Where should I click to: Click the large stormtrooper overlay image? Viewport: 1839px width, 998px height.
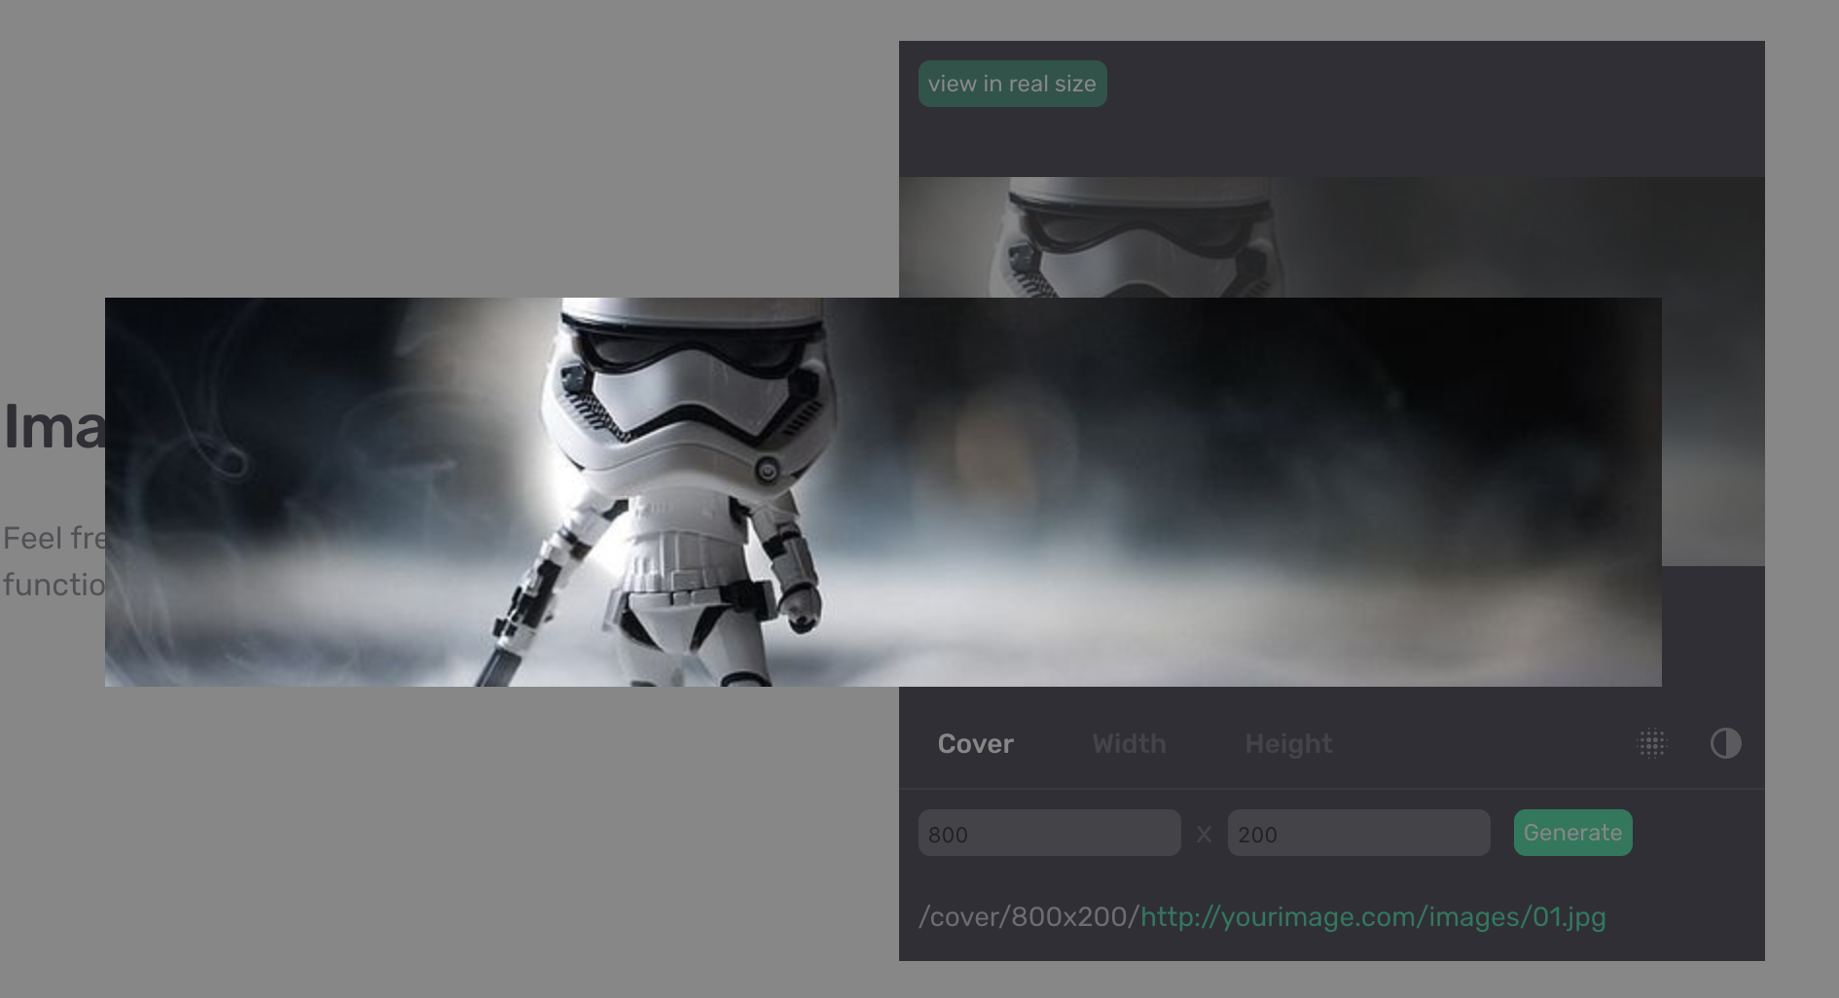tap(883, 492)
